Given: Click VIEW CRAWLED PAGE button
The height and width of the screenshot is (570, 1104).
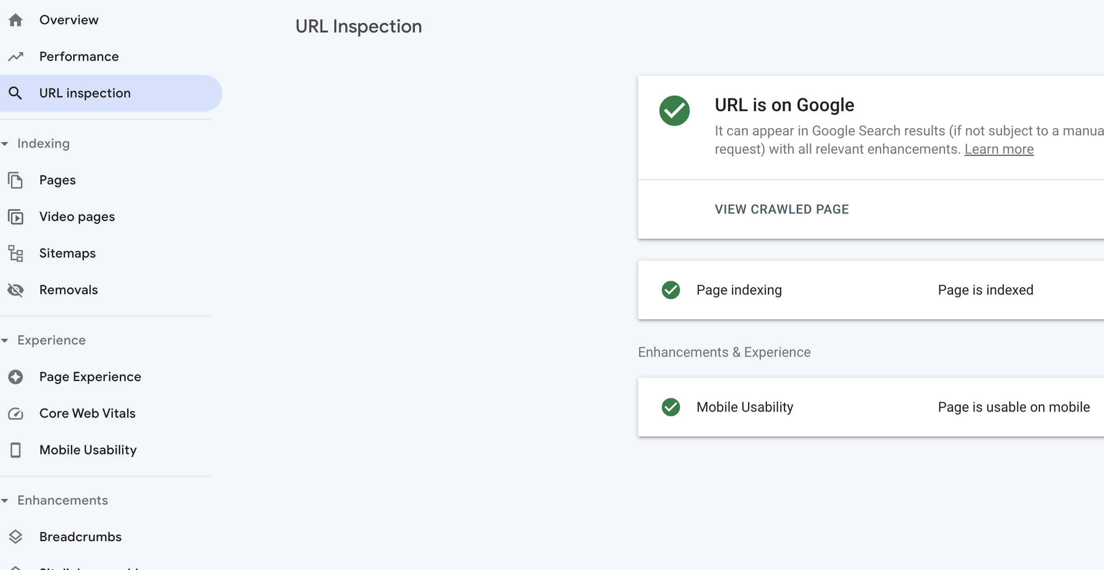Looking at the screenshot, I should click(782, 210).
